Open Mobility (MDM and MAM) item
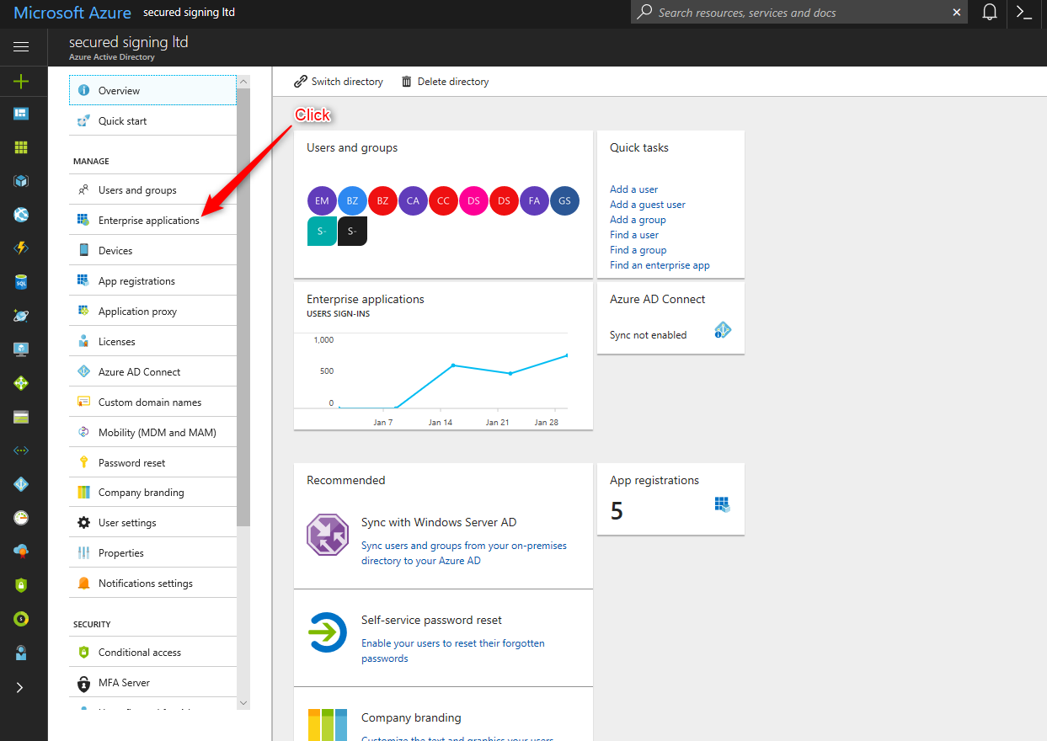 [x=152, y=432]
